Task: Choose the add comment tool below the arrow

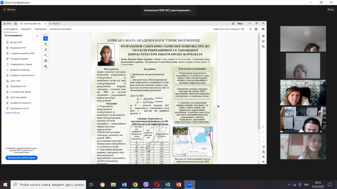Action: 45,44
